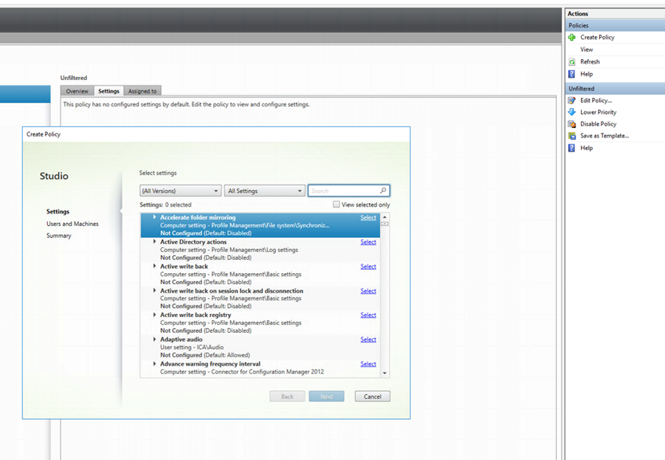Image resolution: width=665 pixels, height=460 pixels.
Task: Expand the Accelerate folder mirroring setting
Action: tap(155, 217)
